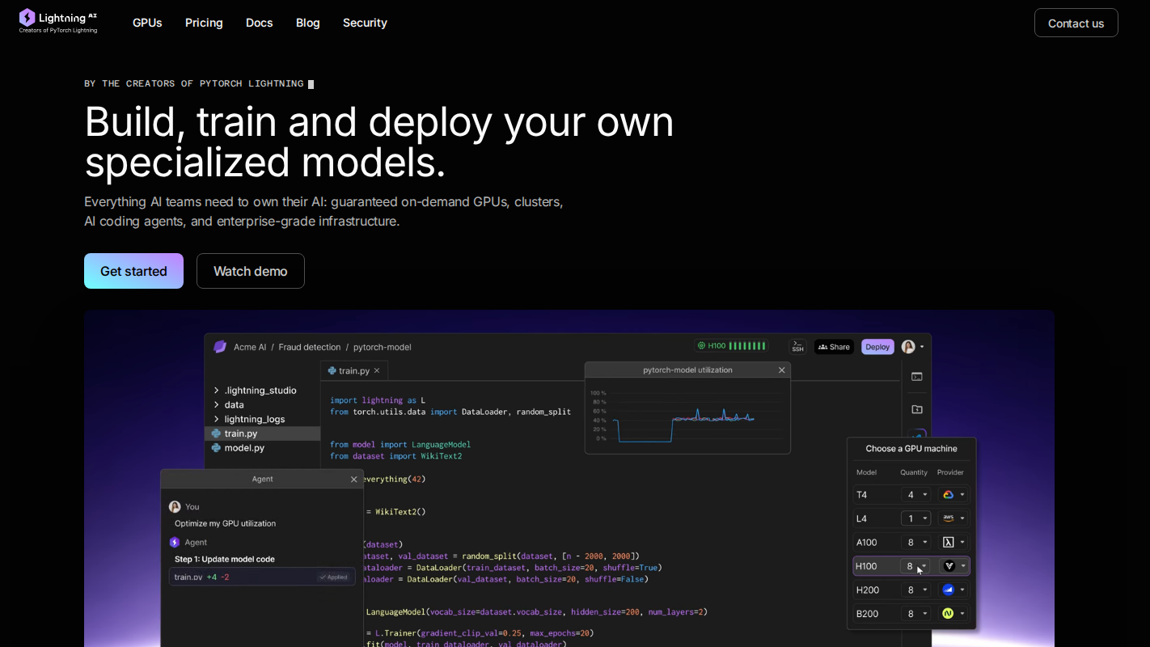The width and height of the screenshot is (1150, 647).
Task: Click the Watch demo button
Action: 251,271
